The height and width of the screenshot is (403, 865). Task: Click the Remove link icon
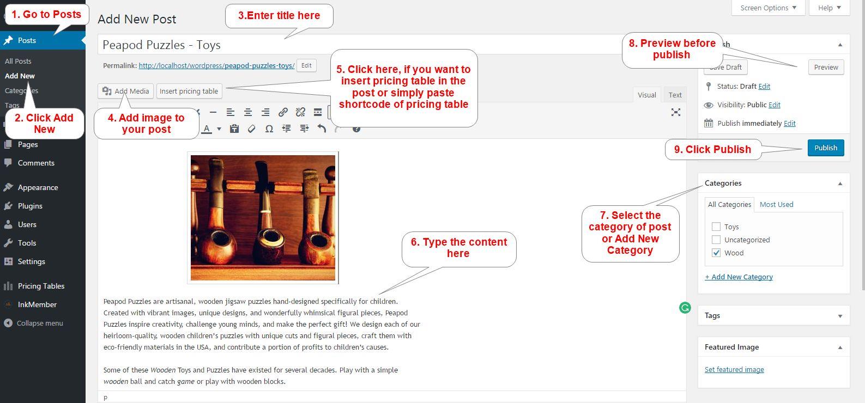[300, 112]
